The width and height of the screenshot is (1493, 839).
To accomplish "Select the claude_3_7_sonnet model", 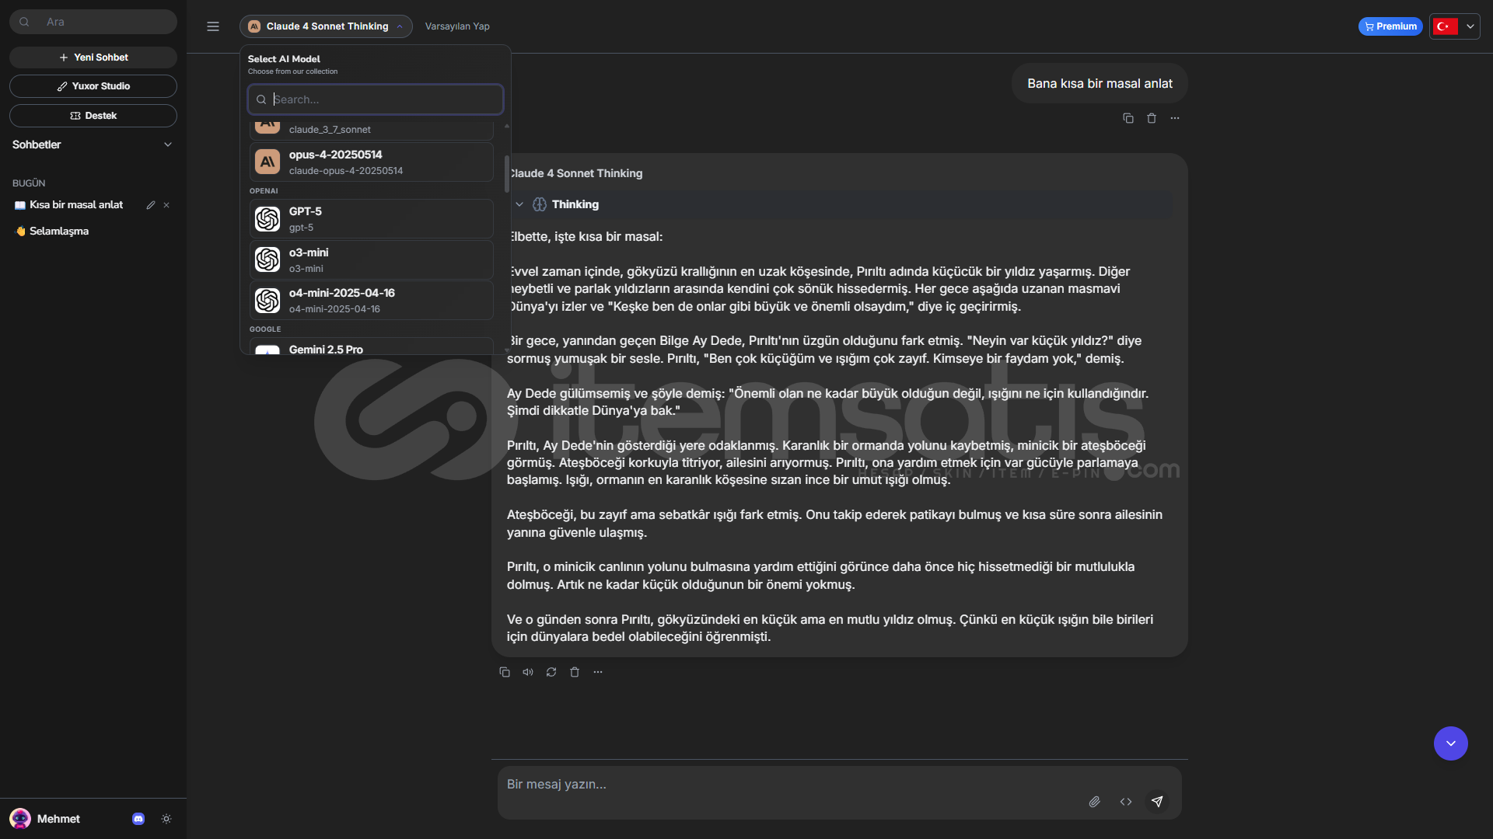I will pyautogui.click(x=372, y=130).
